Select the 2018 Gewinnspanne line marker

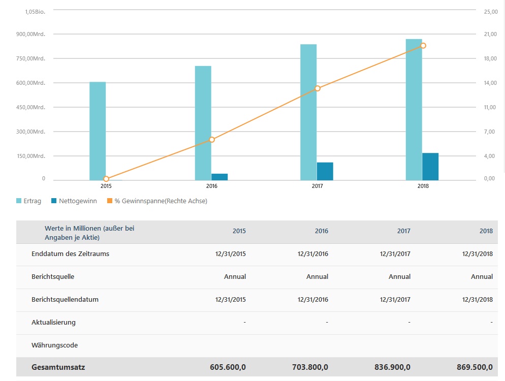[423, 46]
